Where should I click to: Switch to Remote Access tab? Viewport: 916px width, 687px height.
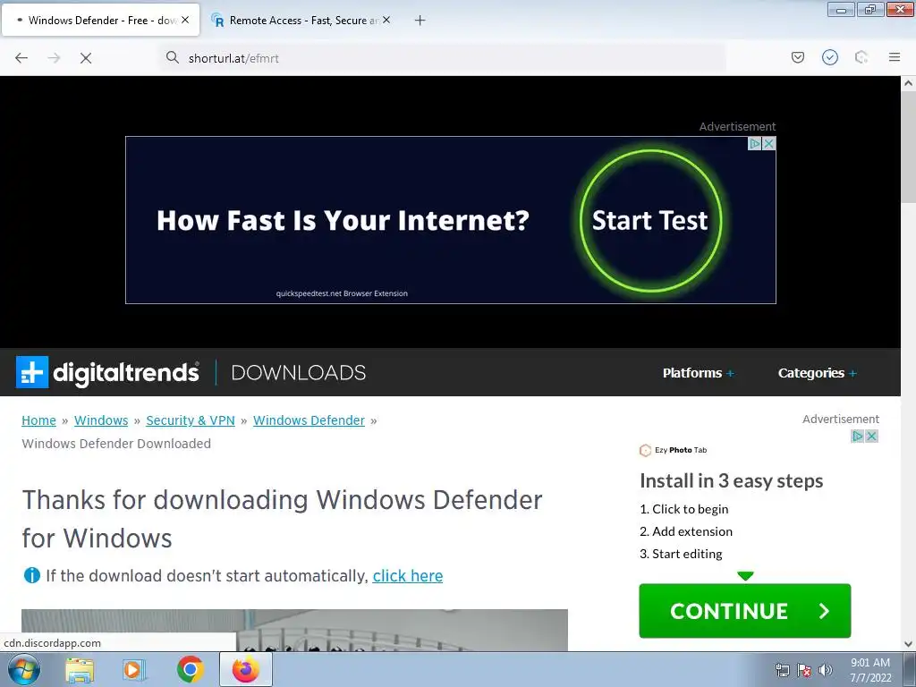(301, 21)
